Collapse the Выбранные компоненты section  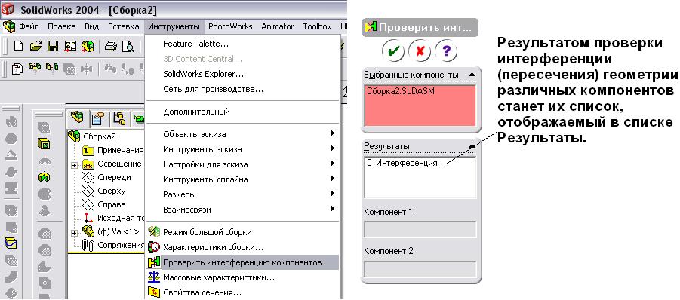[472, 75]
